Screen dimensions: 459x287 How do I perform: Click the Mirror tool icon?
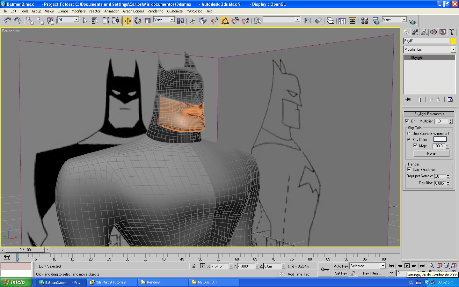point(308,21)
